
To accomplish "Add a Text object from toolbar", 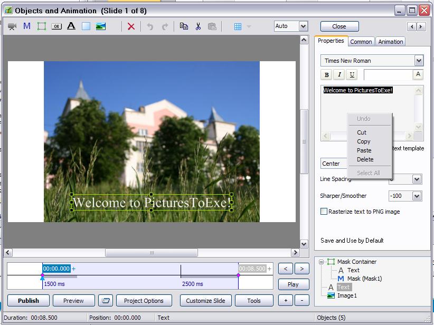I will 71,26.
